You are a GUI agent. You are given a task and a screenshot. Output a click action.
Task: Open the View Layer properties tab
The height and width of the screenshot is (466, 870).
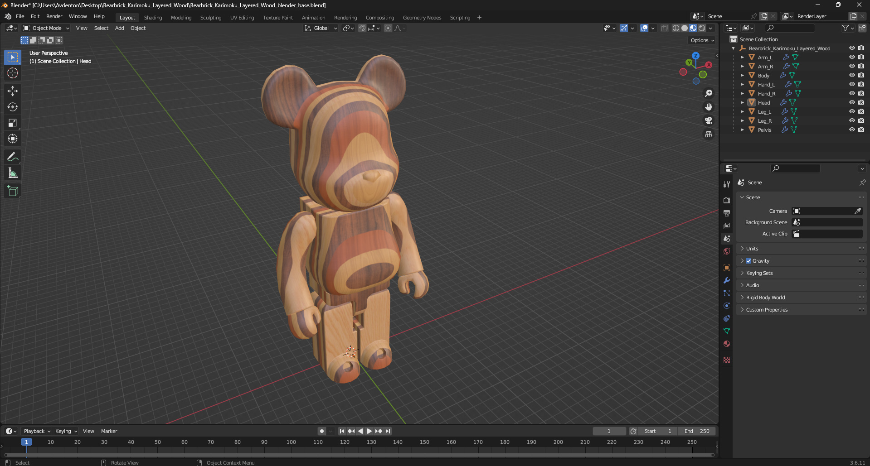(727, 226)
